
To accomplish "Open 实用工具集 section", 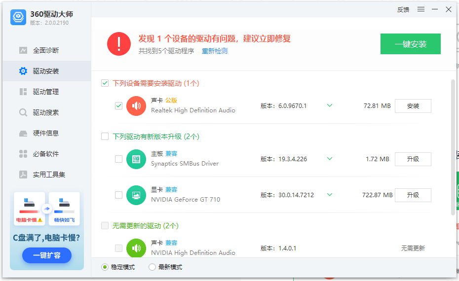I will 47,175.
